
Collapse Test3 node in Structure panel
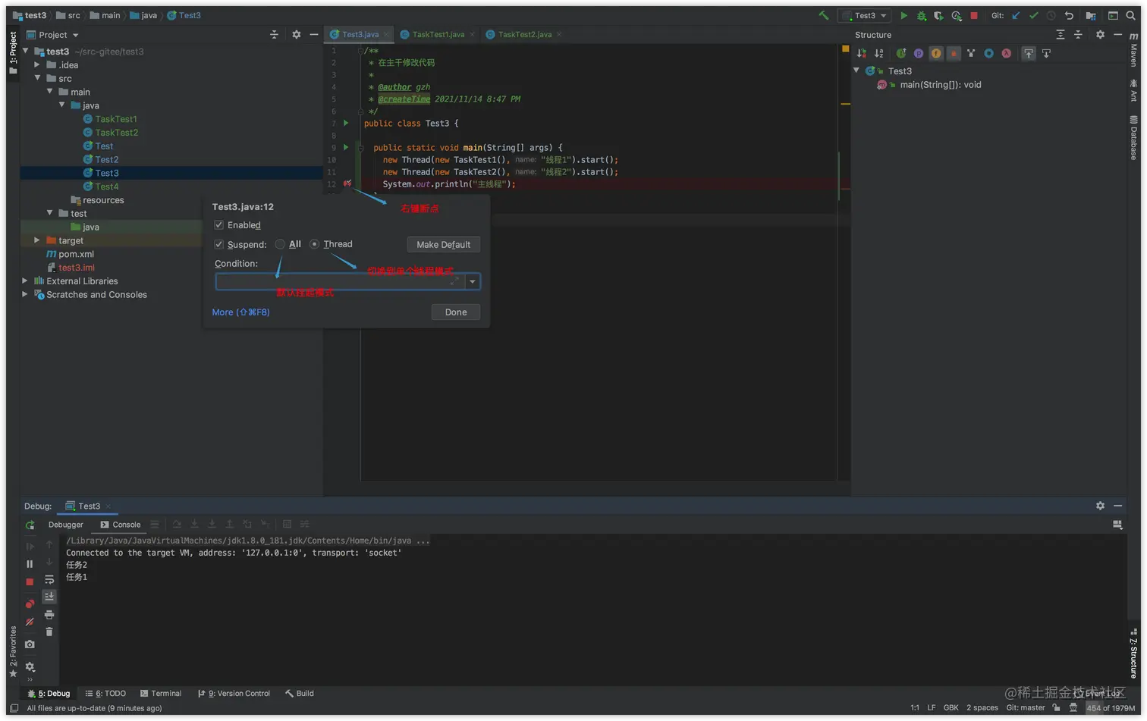pyautogui.click(x=856, y=71)
